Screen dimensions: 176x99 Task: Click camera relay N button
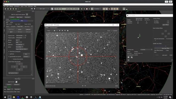pyautogui.click(x=19, y=64)
